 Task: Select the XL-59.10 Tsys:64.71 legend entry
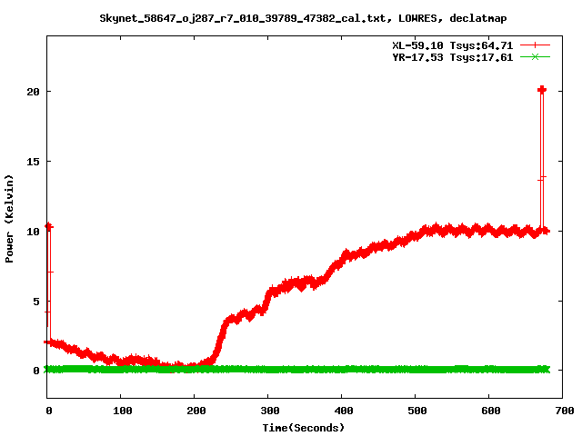pyautogui.click(x=453, y=45)
